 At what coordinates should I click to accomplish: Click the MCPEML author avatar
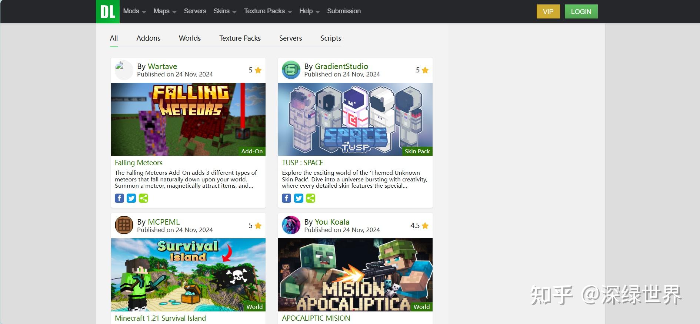click(124, 225)
